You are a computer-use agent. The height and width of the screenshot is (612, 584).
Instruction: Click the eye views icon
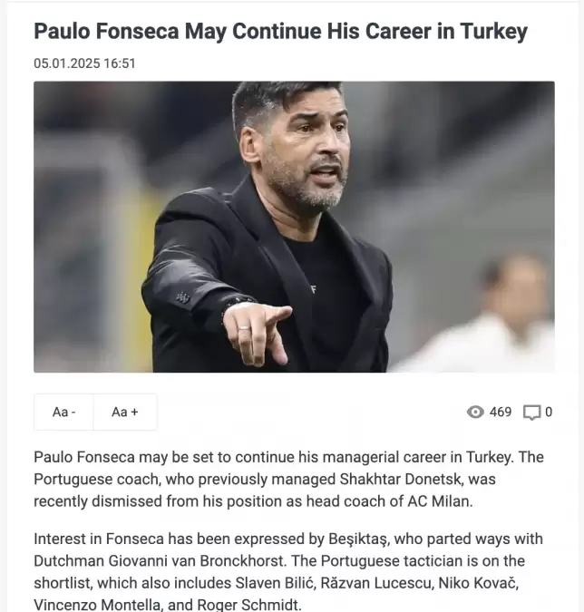click(x=475, y=413)
